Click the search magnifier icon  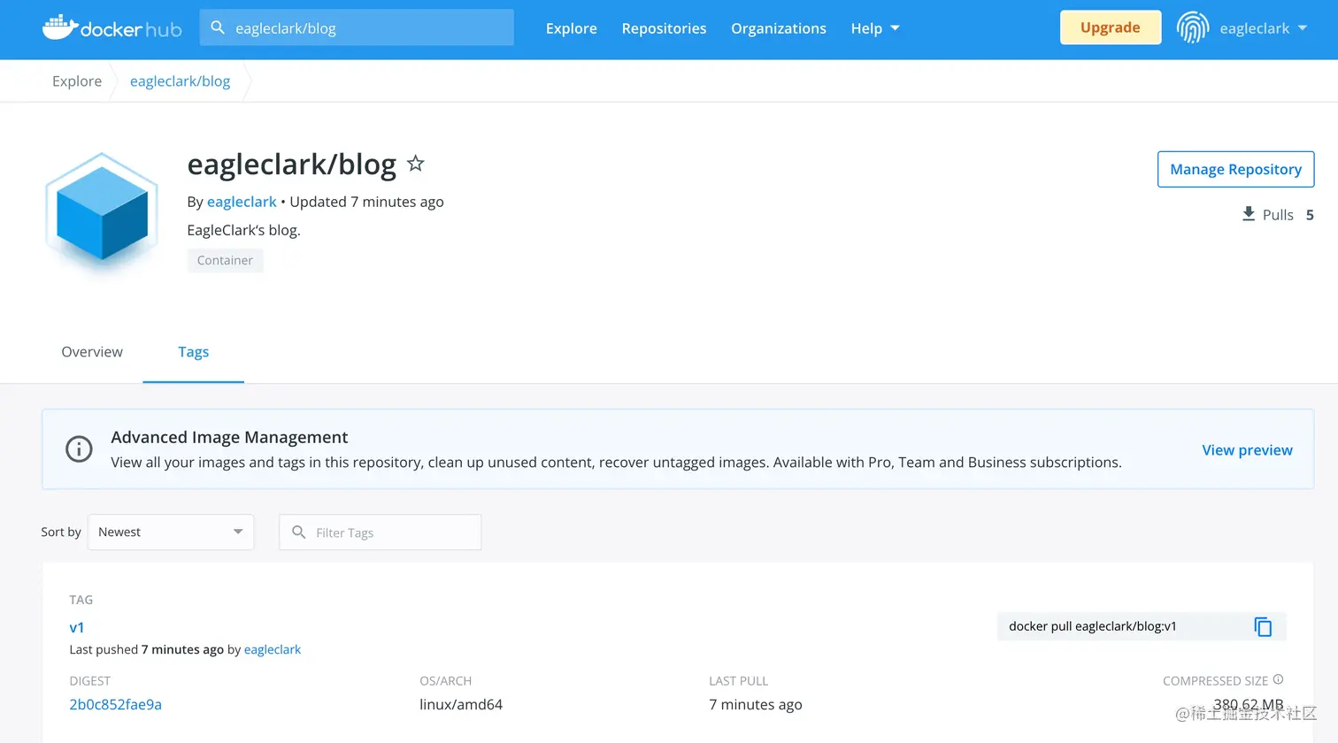click(x=218, y=27)
